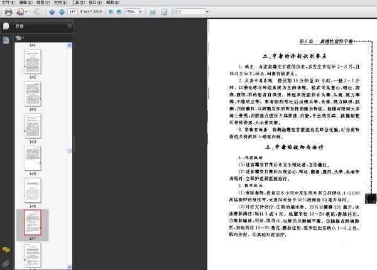The image size is (377, 270).
Task: Open the 窗口 (Window) menu
Action: [x=96, y=3]
